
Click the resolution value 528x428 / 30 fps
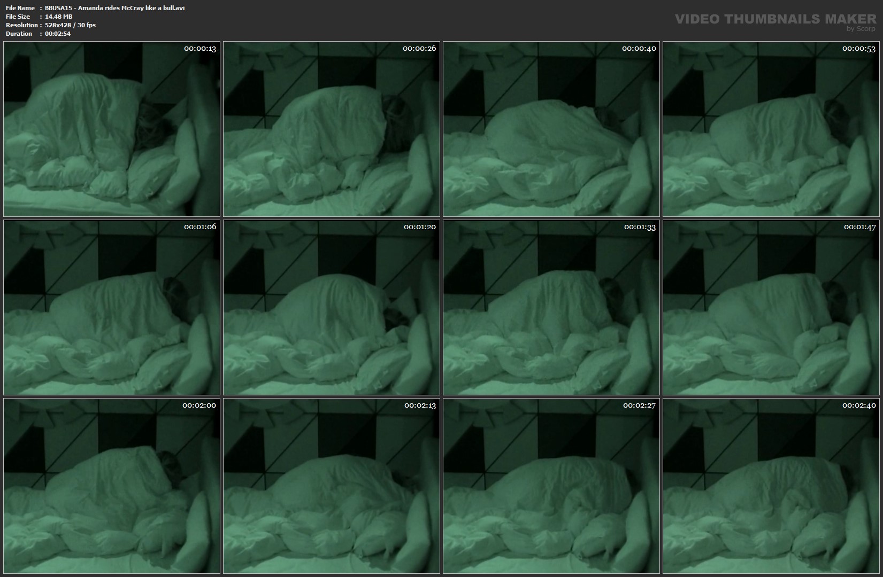71,25
